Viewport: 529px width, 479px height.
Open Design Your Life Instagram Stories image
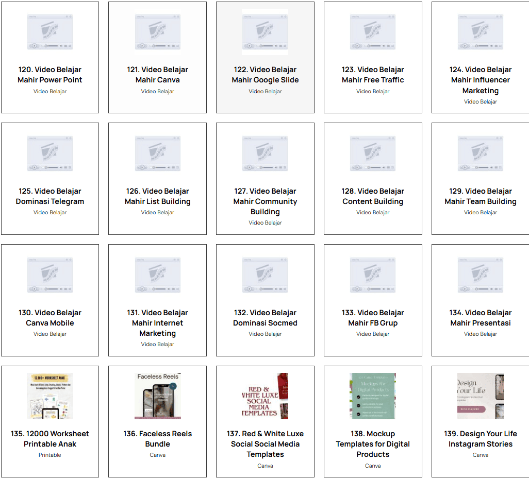(x=481, y=396)
